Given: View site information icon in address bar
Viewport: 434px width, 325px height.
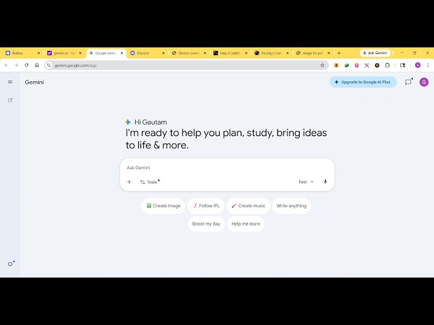Looking at the screenshot, I should 49,66.
